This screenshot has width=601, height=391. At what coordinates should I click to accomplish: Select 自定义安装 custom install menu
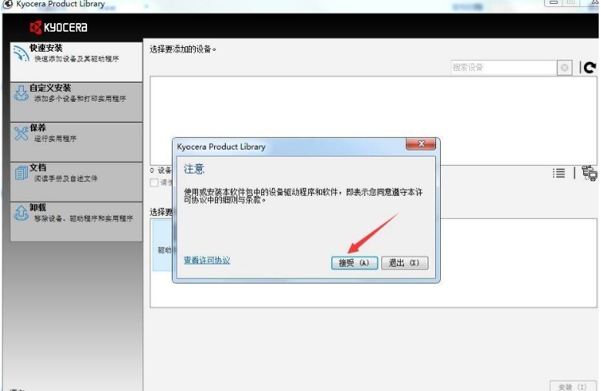point(76,102)
